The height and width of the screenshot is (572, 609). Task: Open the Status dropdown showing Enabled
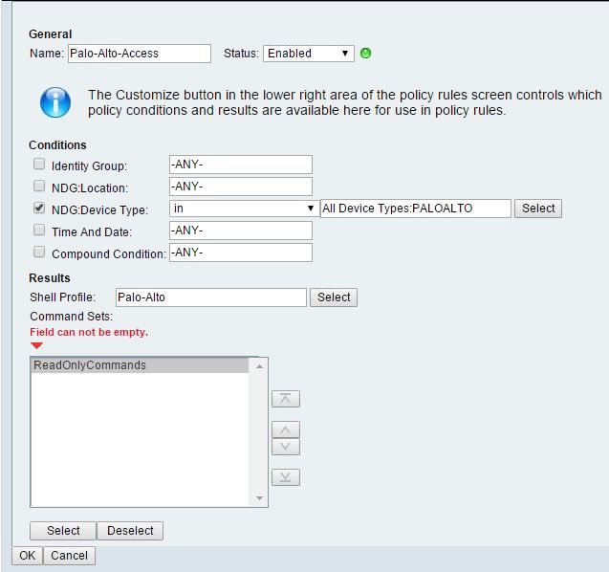point(309,54)
